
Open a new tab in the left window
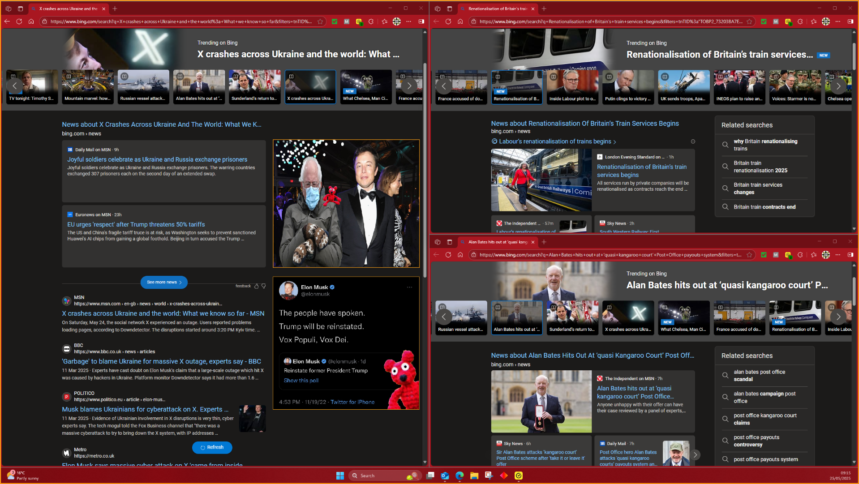pos(115,9)
